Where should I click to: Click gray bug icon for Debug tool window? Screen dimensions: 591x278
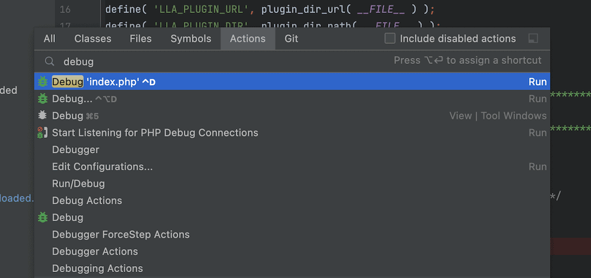pos(43,115)
